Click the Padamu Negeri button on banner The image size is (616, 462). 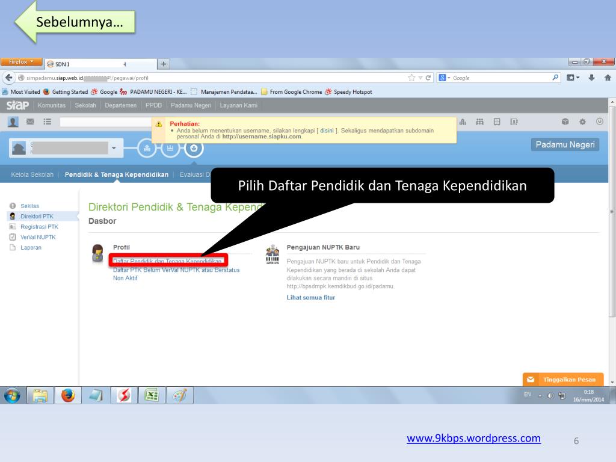coord(565,144)
